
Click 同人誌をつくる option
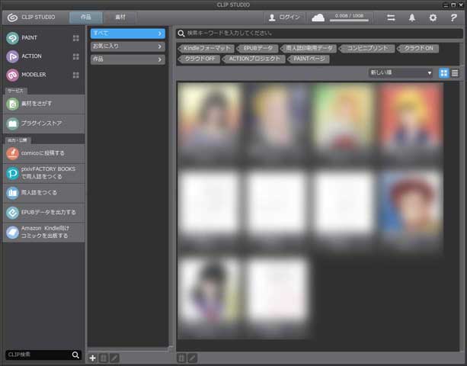tap(43, 193)
